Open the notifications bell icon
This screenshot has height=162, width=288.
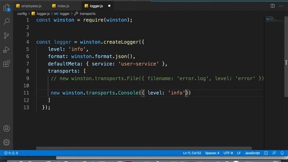tap(282, 153)
